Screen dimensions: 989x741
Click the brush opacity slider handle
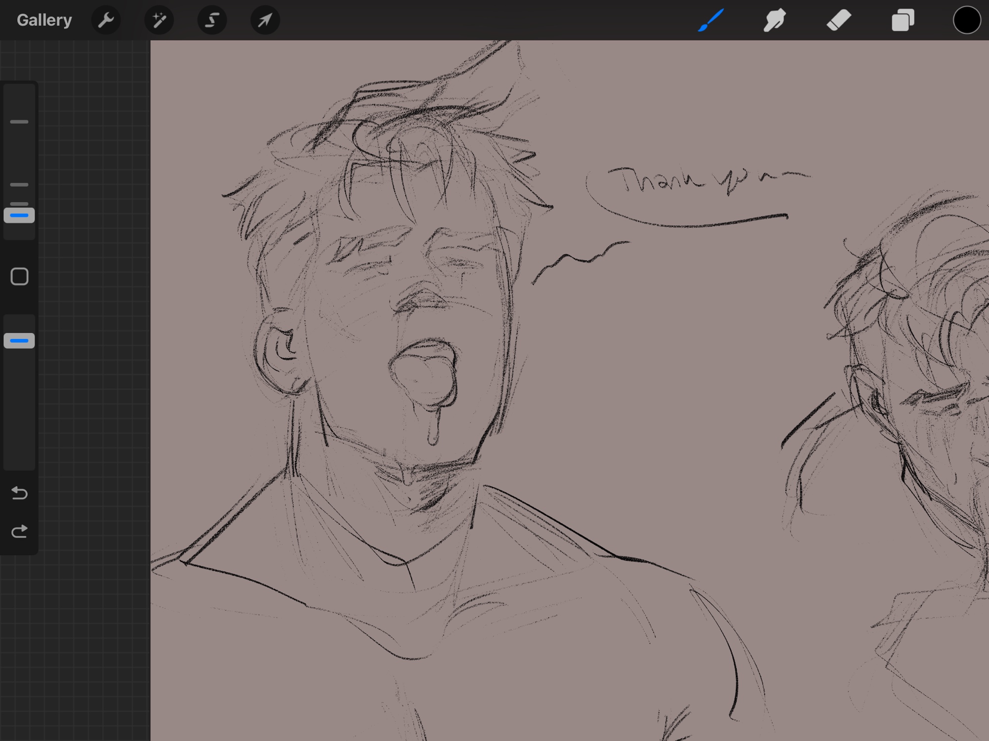tap(19, 341)
